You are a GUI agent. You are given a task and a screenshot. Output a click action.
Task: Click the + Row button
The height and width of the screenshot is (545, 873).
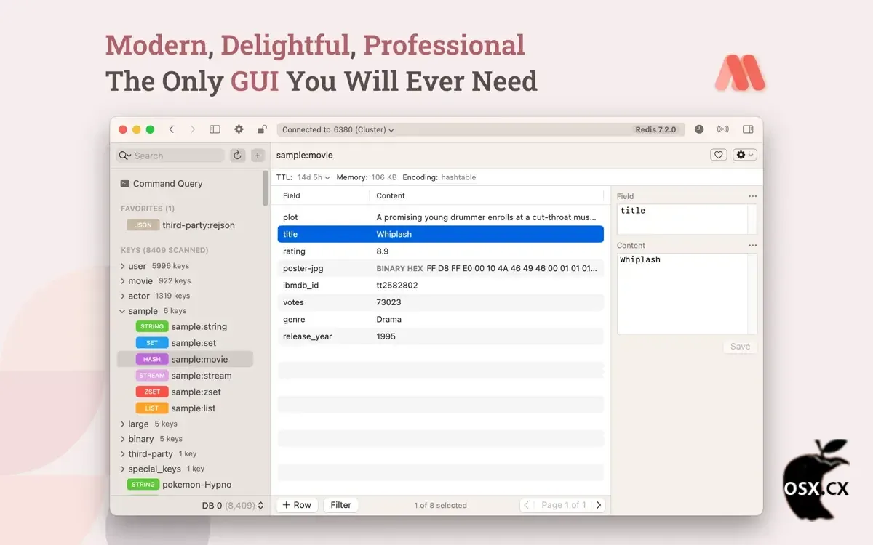[x=297, y=505]
